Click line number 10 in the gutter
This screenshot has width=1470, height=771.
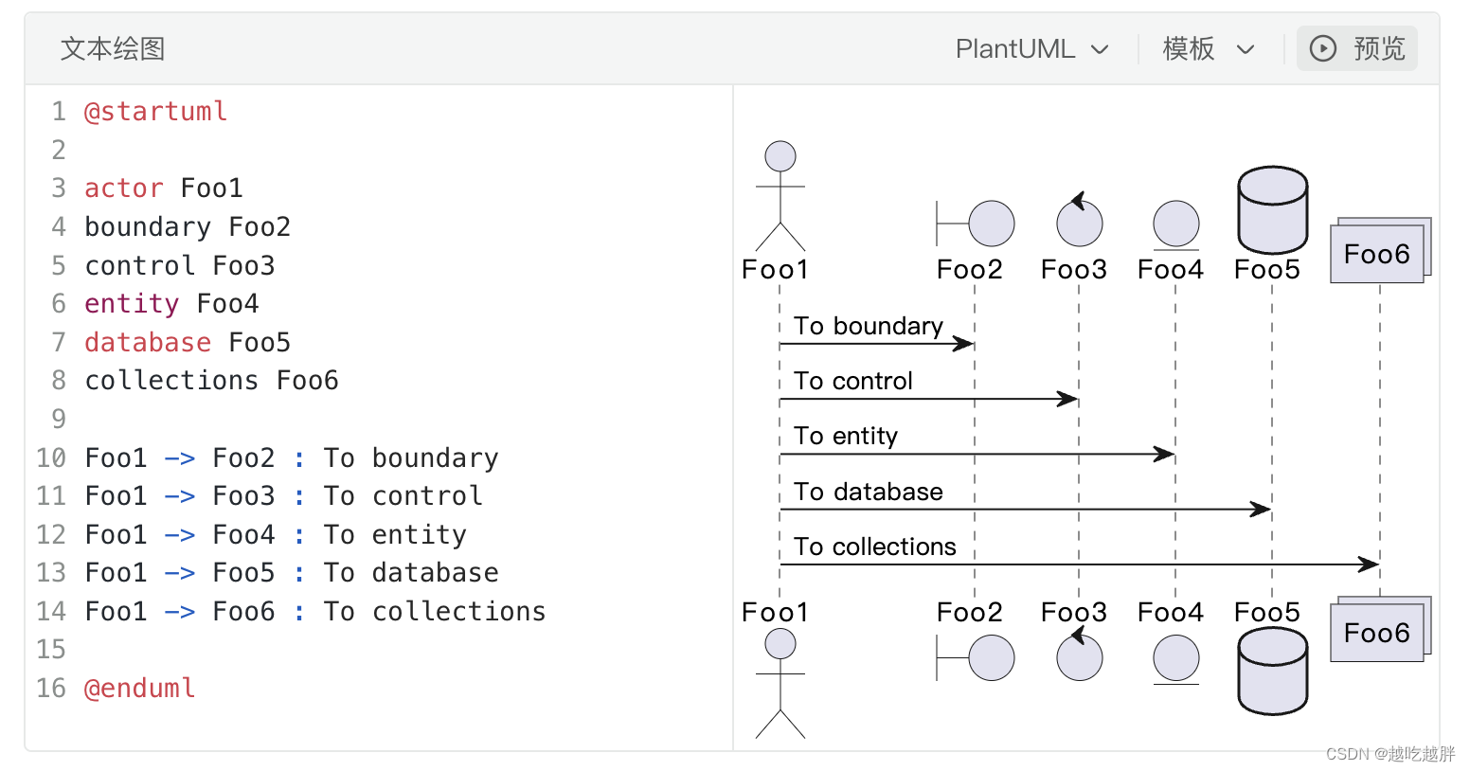click(x=51, y=458)
